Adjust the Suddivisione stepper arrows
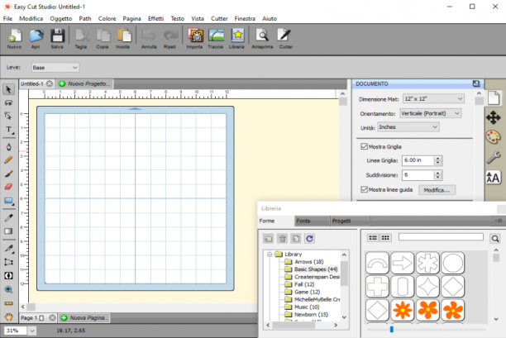Image resolution: width=506 pixels, height=338 pixels. [438, 175]
